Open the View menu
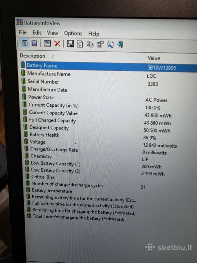The height and width of the screenshot is (263, 197). (53, 33)
